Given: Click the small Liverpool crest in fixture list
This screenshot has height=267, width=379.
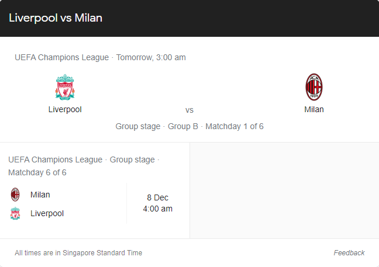Looking at the screenshot, I should pyautogui.click(x=15, y=213).
